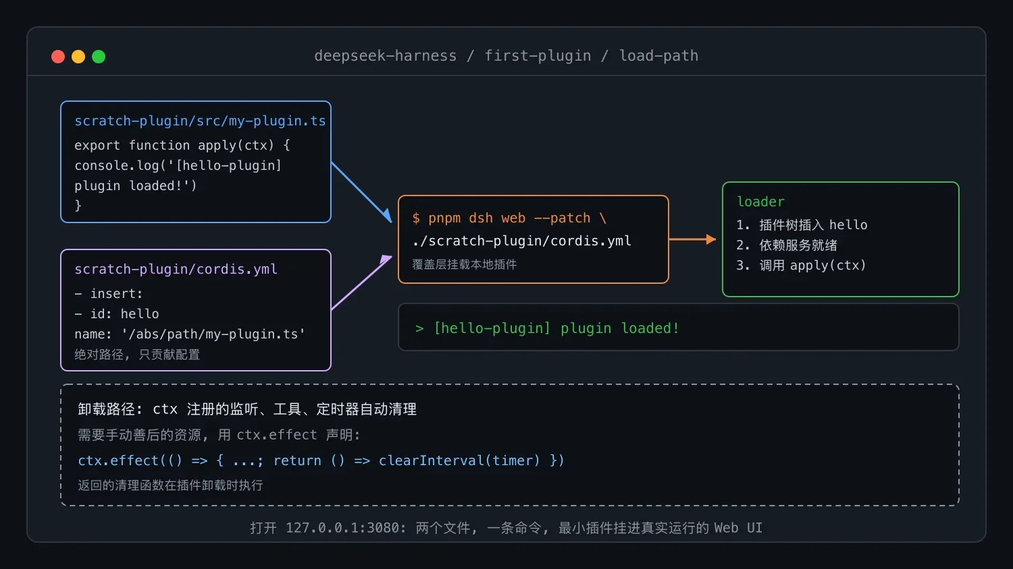Select the command '$ pnpm dsh web --patch \'
The width and height of the screenshot is (1013, 569).
(x=509, y=218)
